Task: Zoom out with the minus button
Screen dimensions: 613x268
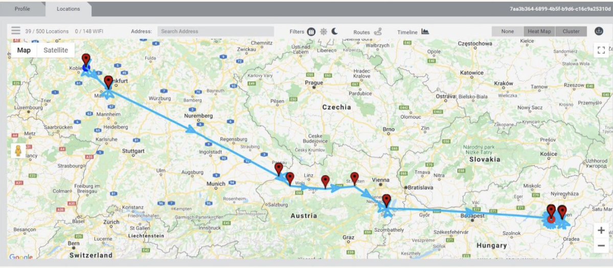Action: (601, 246)
